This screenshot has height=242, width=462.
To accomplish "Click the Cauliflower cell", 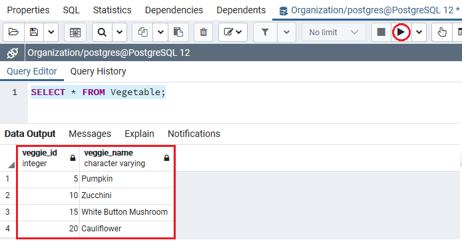I will [126, 229].
